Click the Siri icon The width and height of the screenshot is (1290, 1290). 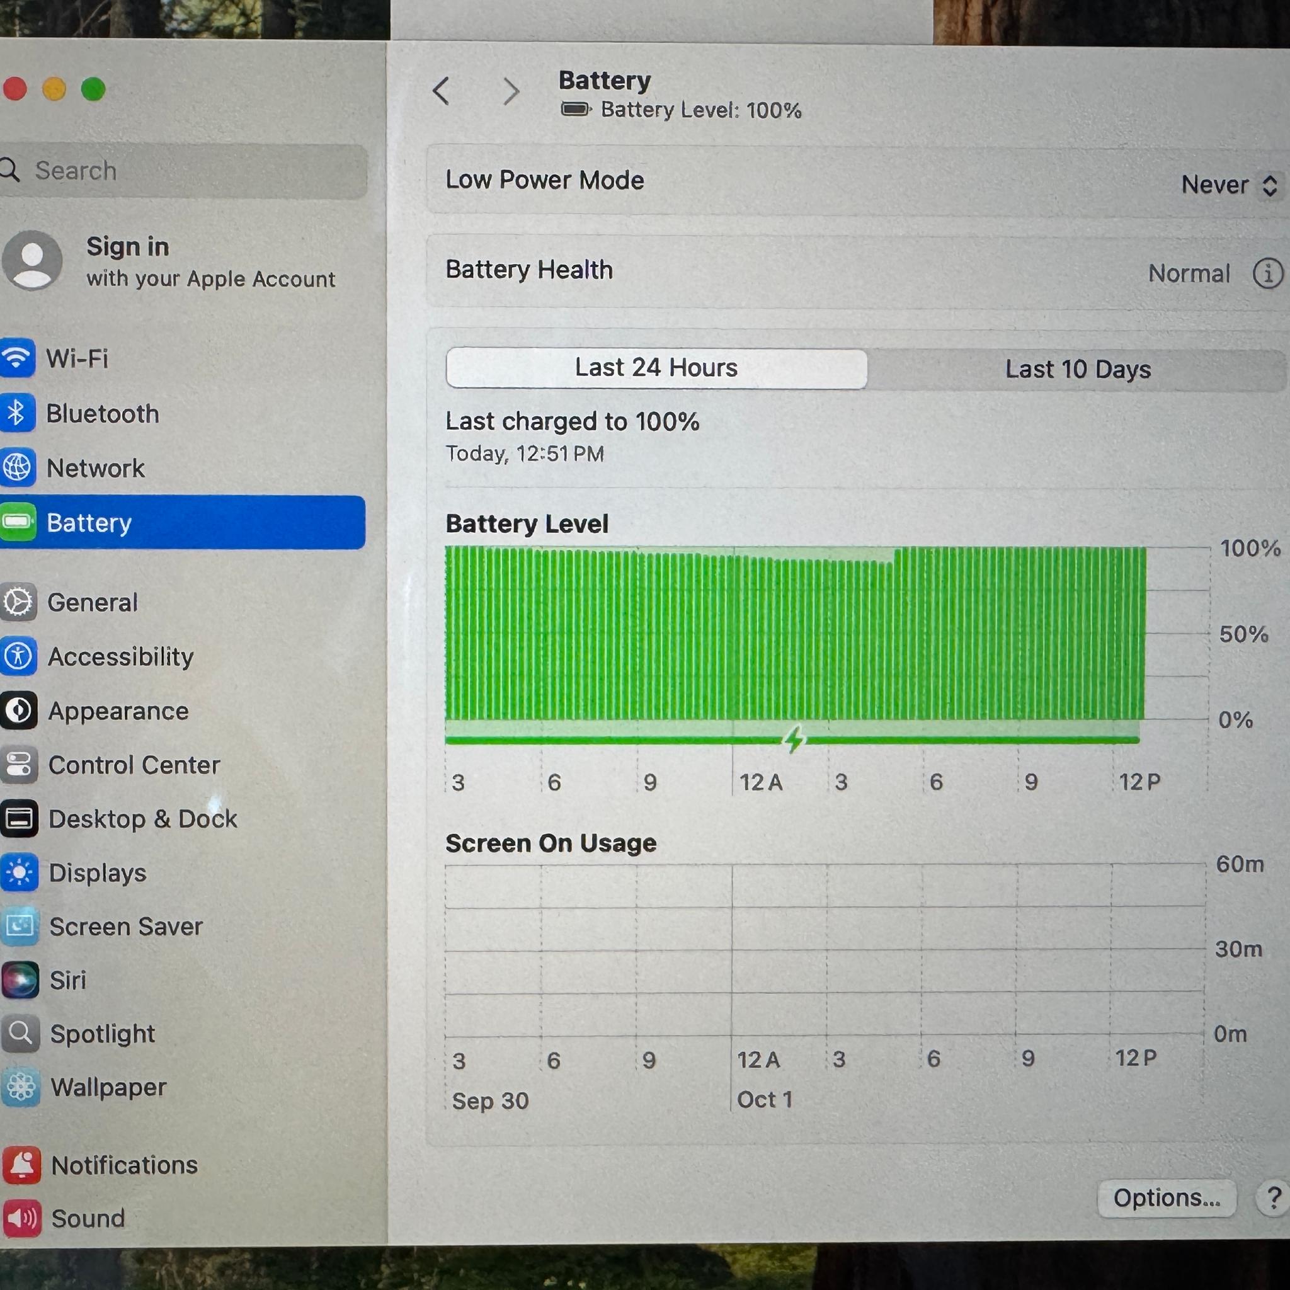pos(21,979)
